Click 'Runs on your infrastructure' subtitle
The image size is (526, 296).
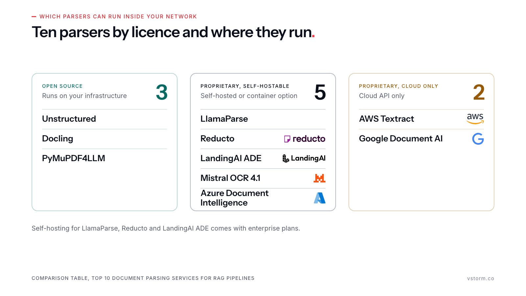(84, 96)
